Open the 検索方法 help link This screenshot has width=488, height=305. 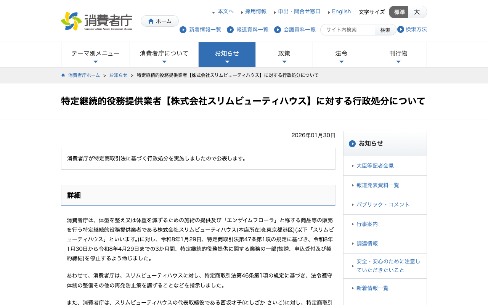tap(416, 29)
